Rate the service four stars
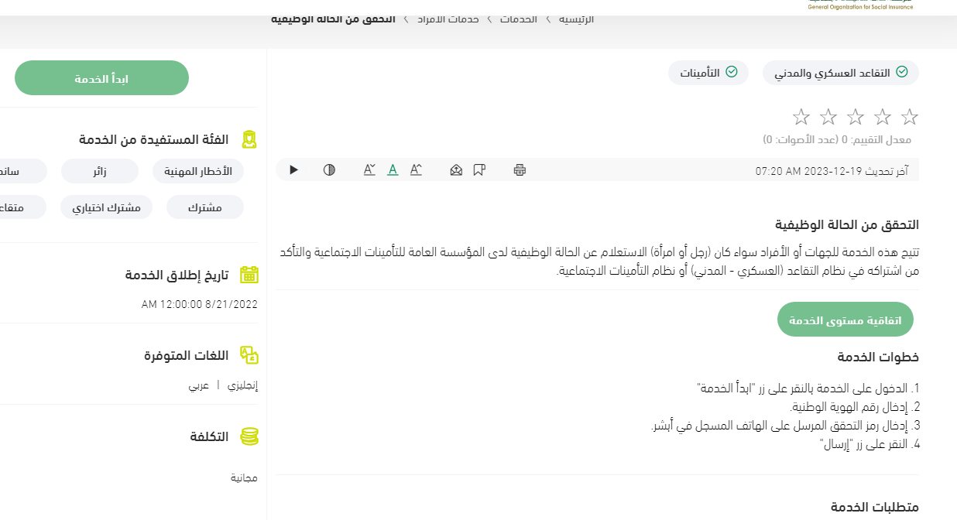The height and width of the screenshot is (520, 957). click(x=828, y=117)
